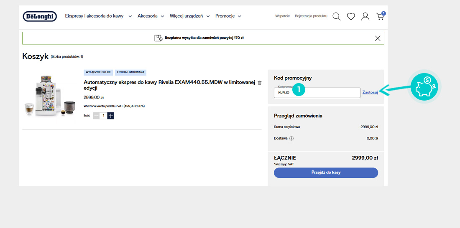Viewport: 460px width, 228px height.
Task: Decrease quantity with the minus button
Action: [x=96, y=116]
